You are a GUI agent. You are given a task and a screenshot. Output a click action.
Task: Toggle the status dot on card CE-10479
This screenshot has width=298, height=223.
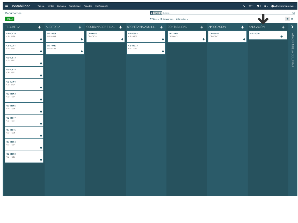pyautogui.click(x=41, y=40)
